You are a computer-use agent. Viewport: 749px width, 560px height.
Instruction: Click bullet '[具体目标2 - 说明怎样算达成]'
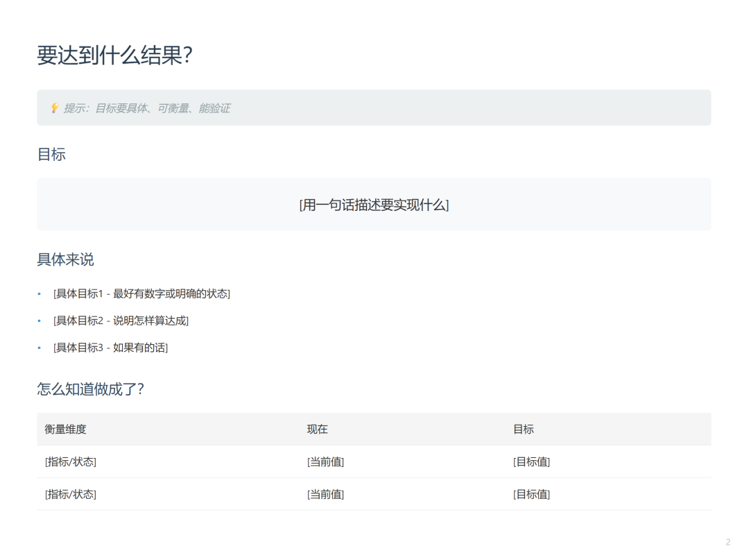121,321
